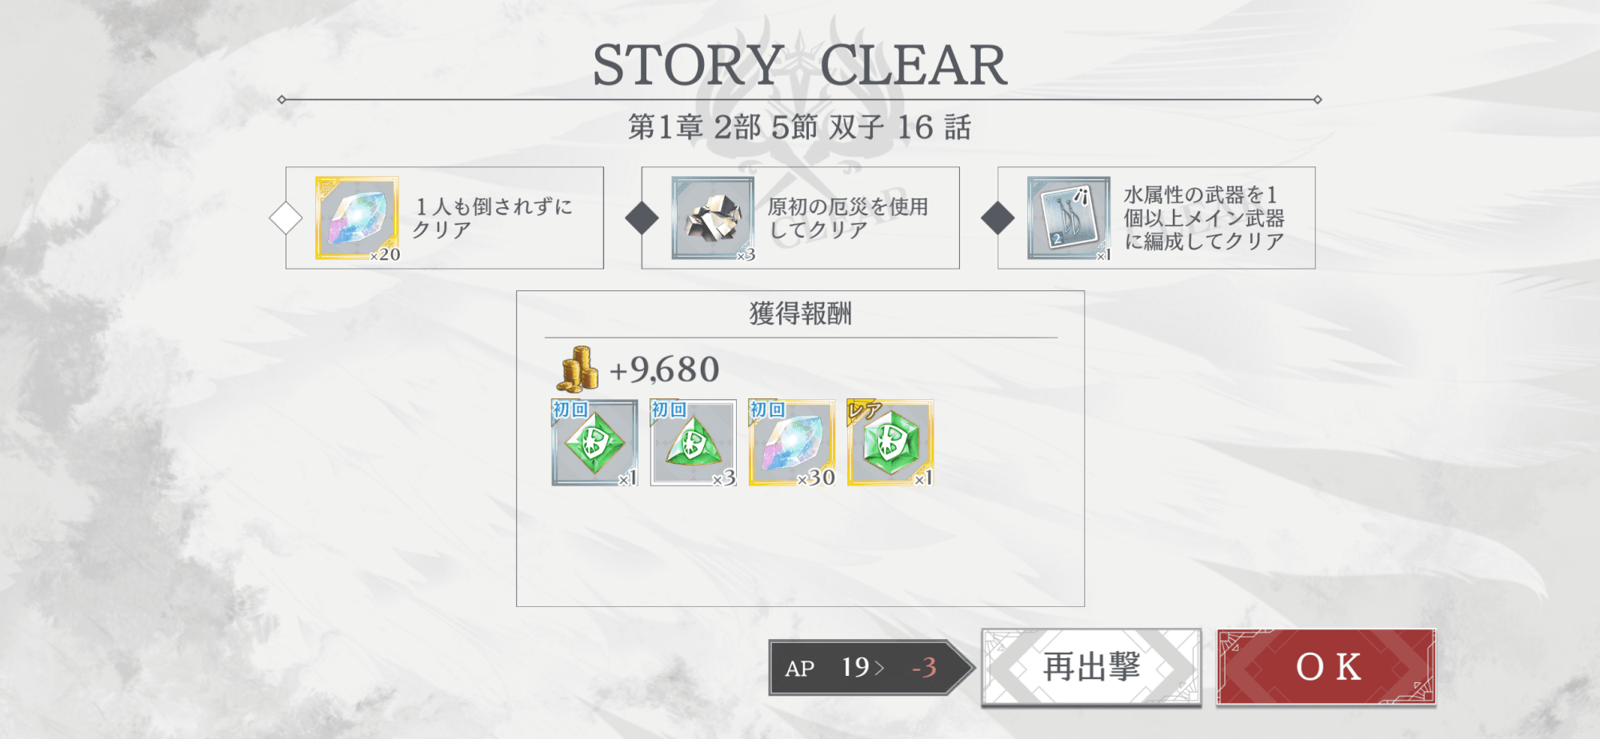Tap the 原初の厄災を使用してクリア mission text
The image size is (1600, 739).
pyautogui.click(x=847, y=218)
